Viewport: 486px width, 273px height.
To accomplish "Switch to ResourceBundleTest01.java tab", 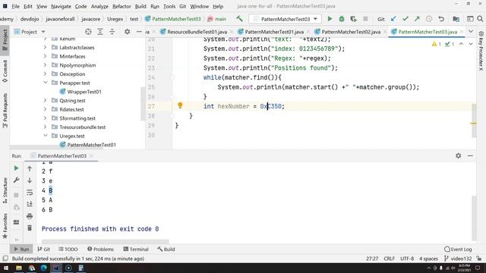I will click(197, 32).
